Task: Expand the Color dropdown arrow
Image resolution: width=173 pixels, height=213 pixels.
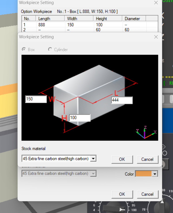Action: click(x=155, y=174)
